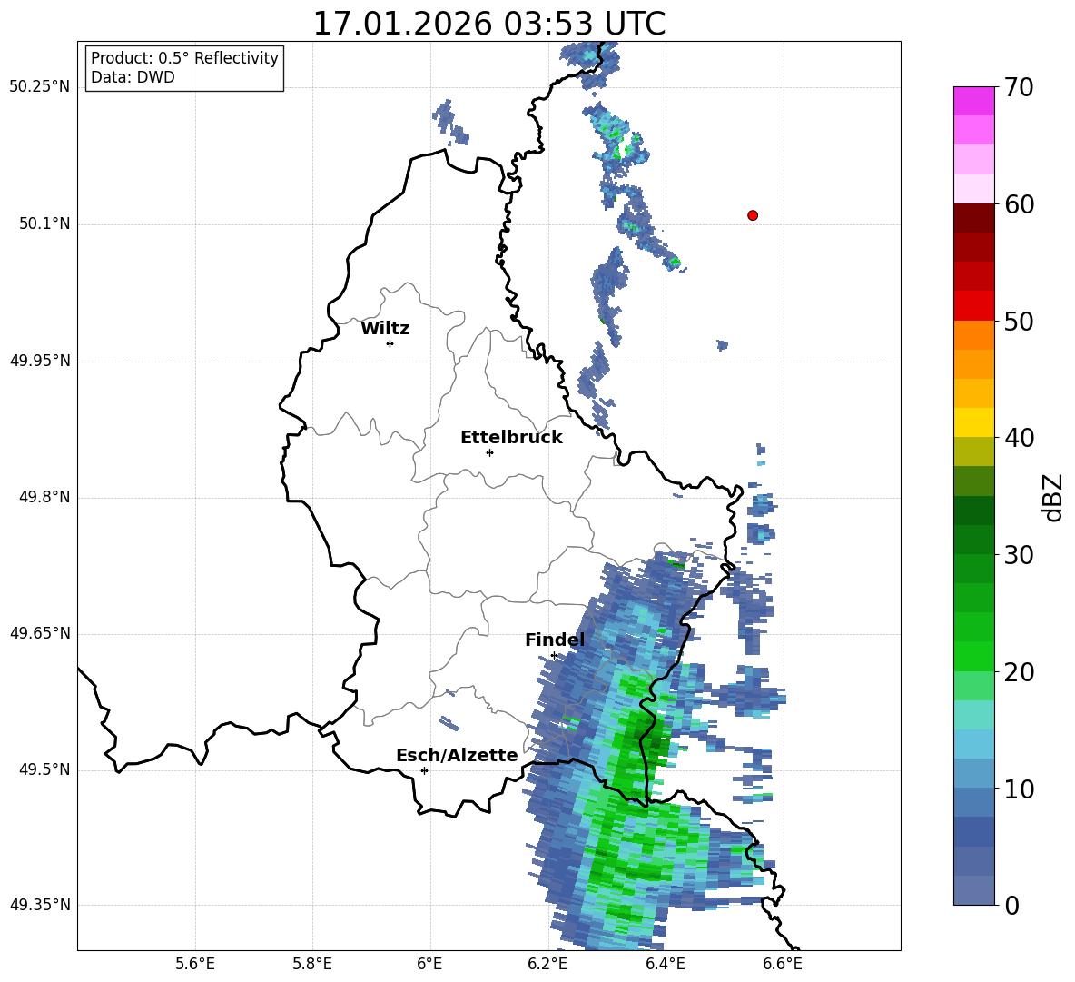Click the 49.5°N latitude label
This screenshot has width=1075, height=982.
coord(45,769)
